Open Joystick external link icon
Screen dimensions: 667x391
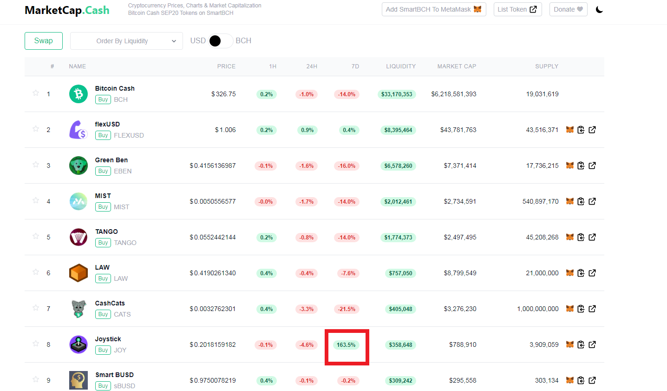[592, 345]
